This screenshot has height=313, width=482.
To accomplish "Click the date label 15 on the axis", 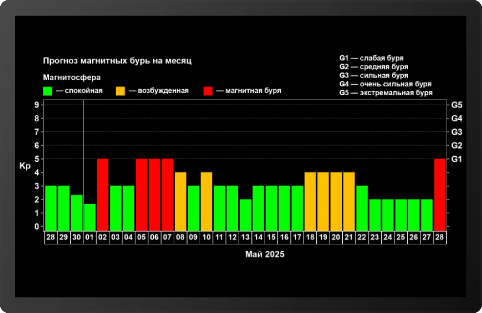I will pos(271,237).
